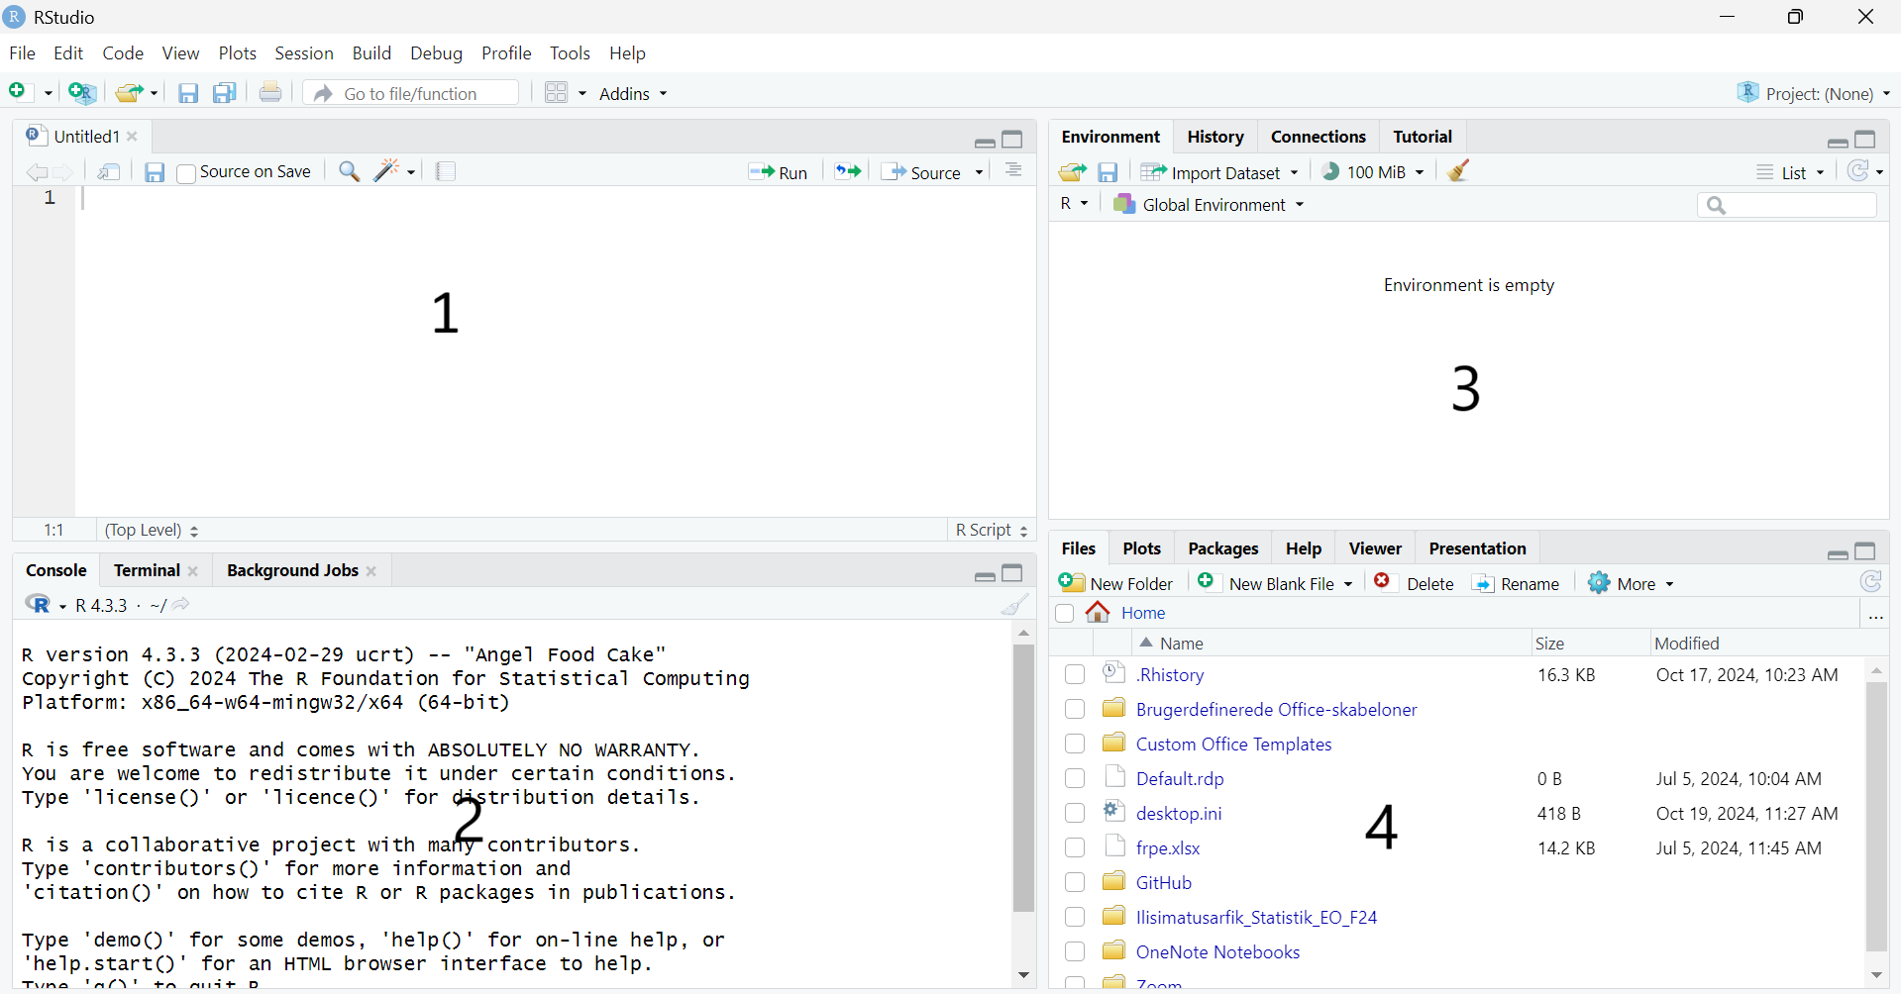Click the re-run previous code icon
Screen dimensions: 1901x994
pyautogui.click(x=848, y=171)
